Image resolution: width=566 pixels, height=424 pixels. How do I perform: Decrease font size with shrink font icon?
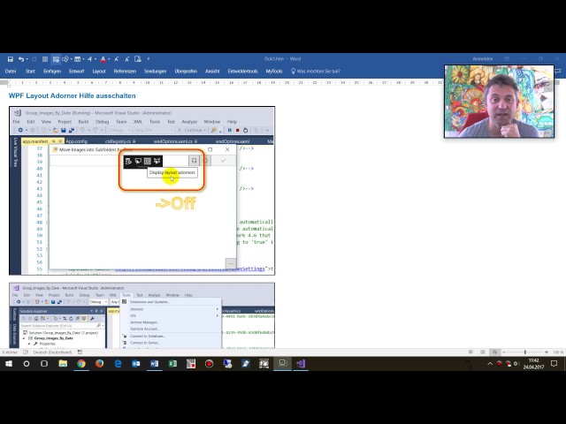(127, 59)
